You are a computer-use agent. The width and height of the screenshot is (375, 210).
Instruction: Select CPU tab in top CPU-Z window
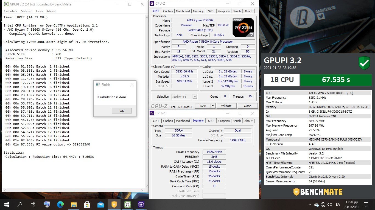[x=156, y=11]
